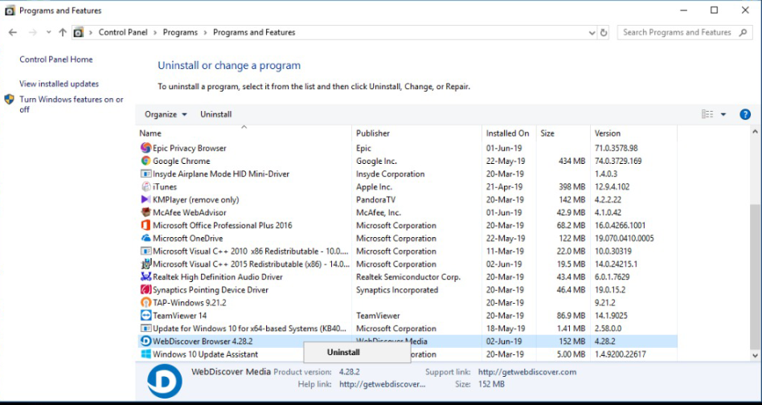Open help with the blue question mark
Screen dimensions: 762x405
(x=745, y=115)
